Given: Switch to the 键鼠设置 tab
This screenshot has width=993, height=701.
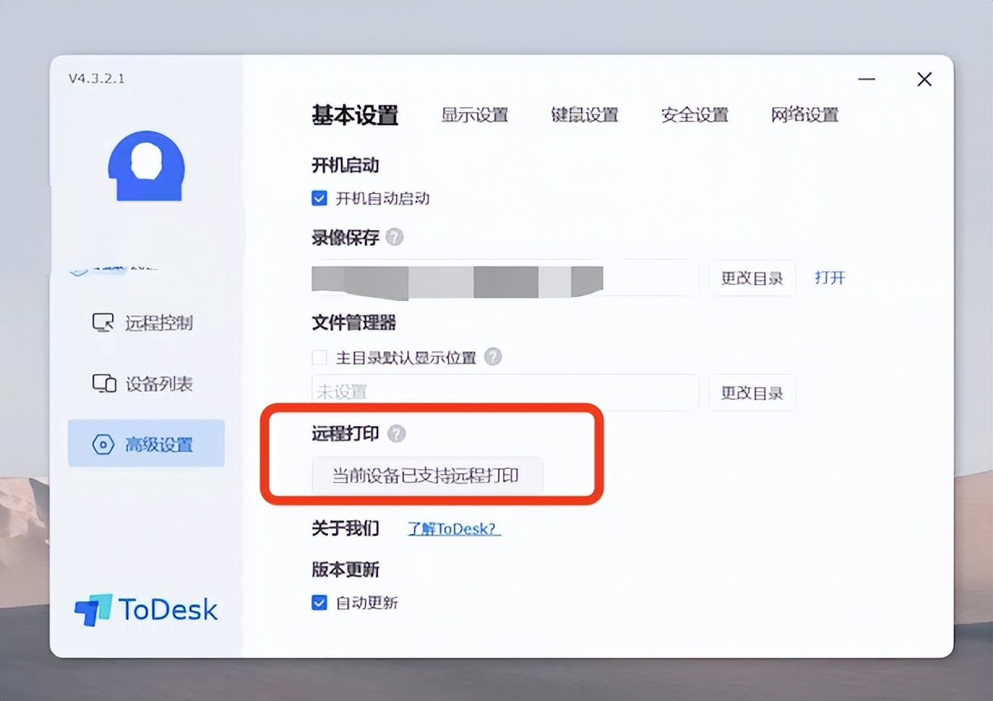Looking at the screenshot, I should click(585, 115).
